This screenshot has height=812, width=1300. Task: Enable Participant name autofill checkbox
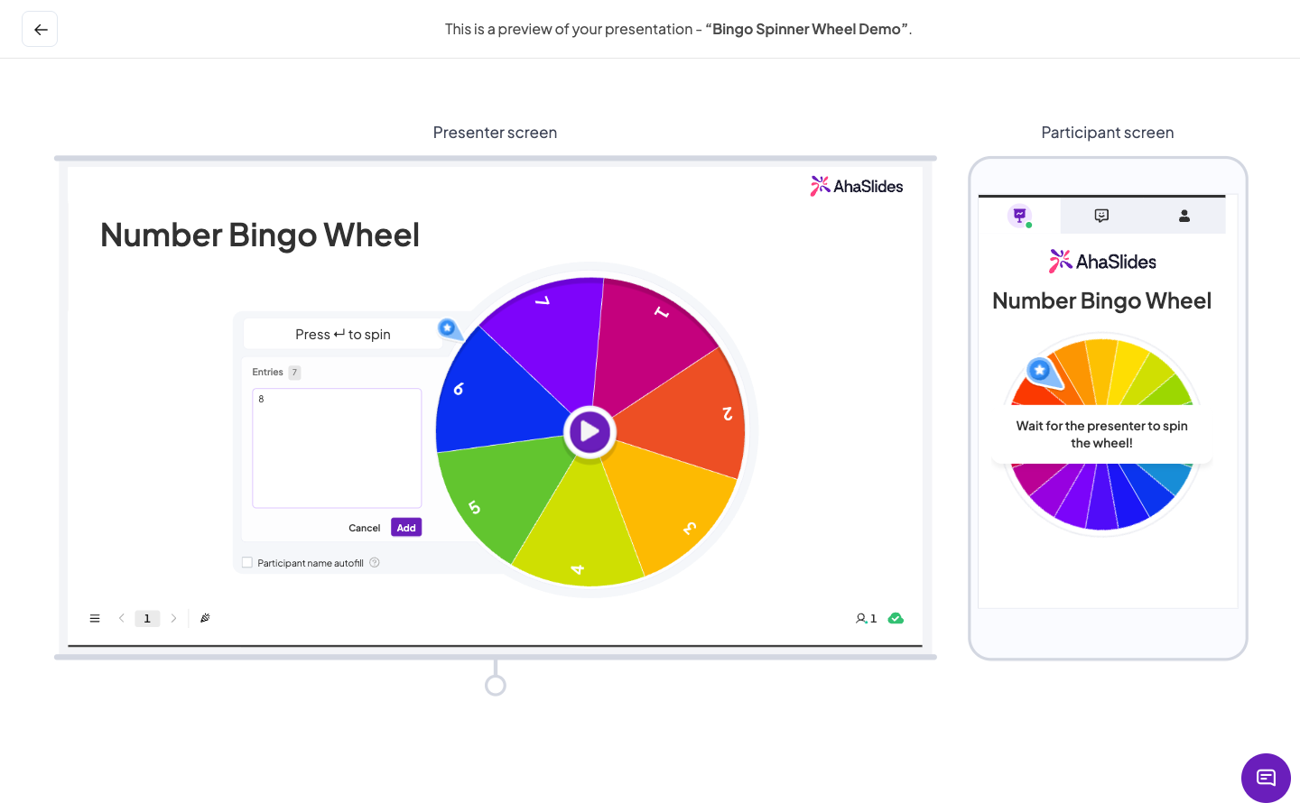[x=247, y=563]
